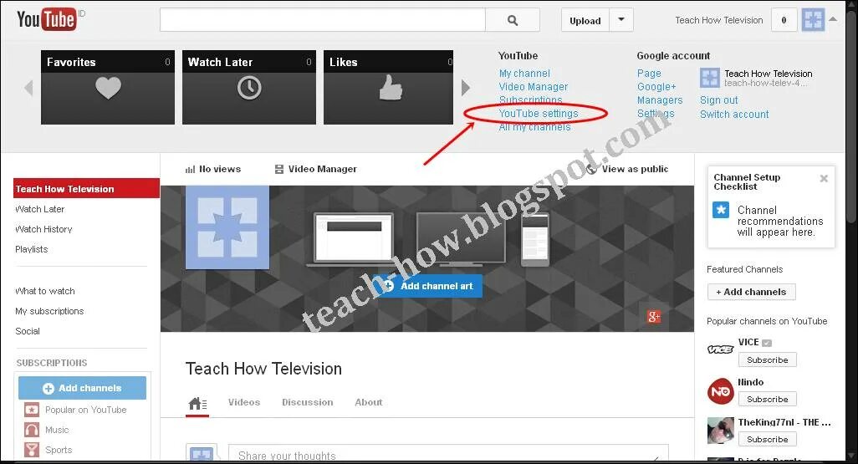Switch to the About tab

point(368,402)
